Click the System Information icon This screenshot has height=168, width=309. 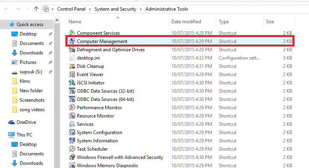pos(72,141)
